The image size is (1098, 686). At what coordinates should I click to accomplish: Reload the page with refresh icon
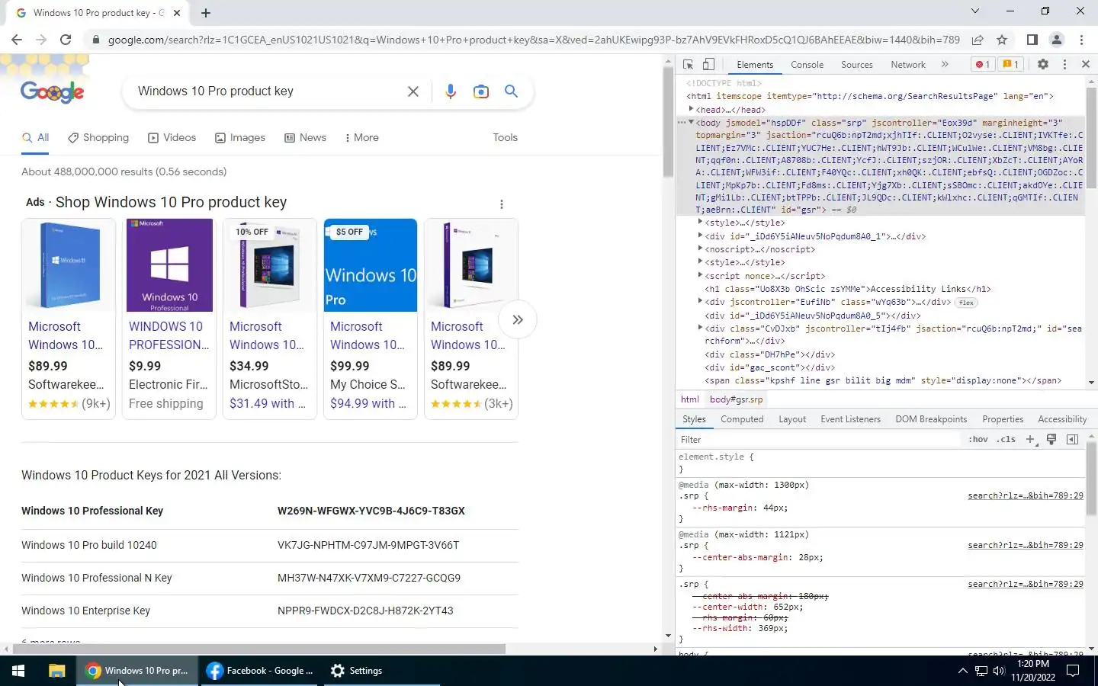coord(66,40)
